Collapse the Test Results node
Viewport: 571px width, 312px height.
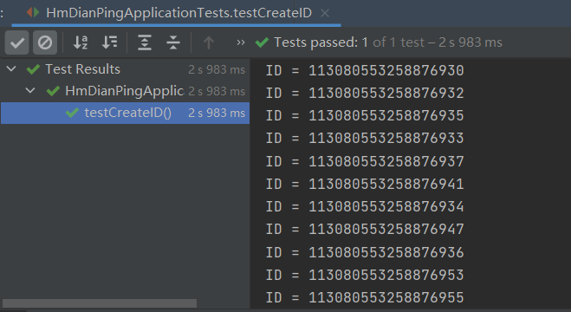11,68
